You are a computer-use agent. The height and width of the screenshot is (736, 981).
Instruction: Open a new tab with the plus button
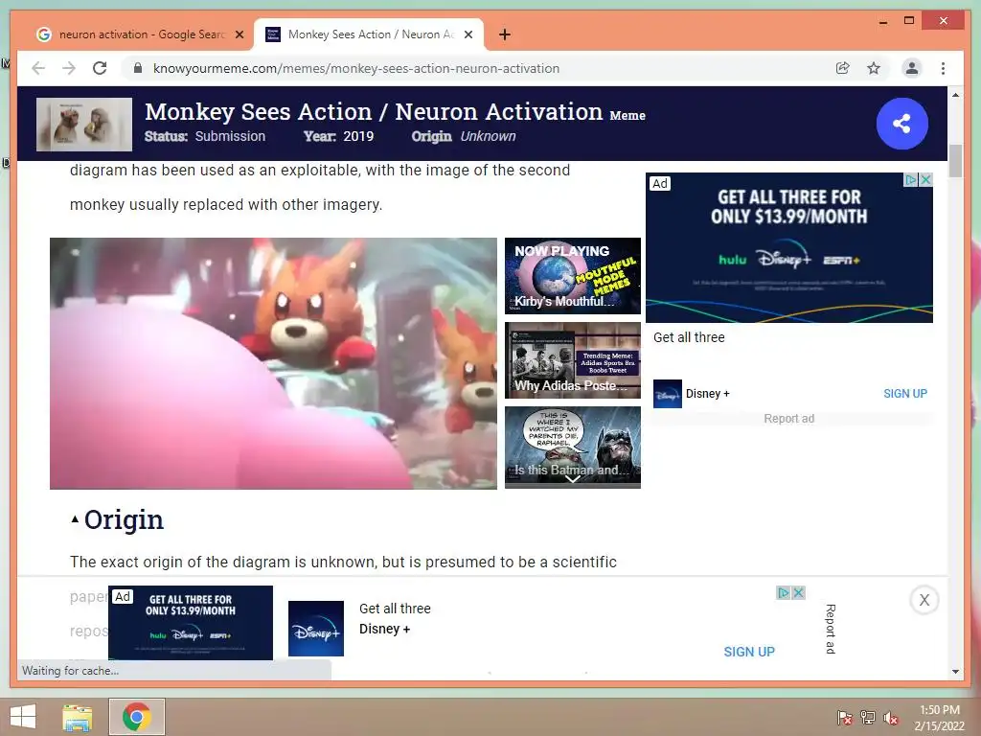pyautogui.click(x=505, y=34)
